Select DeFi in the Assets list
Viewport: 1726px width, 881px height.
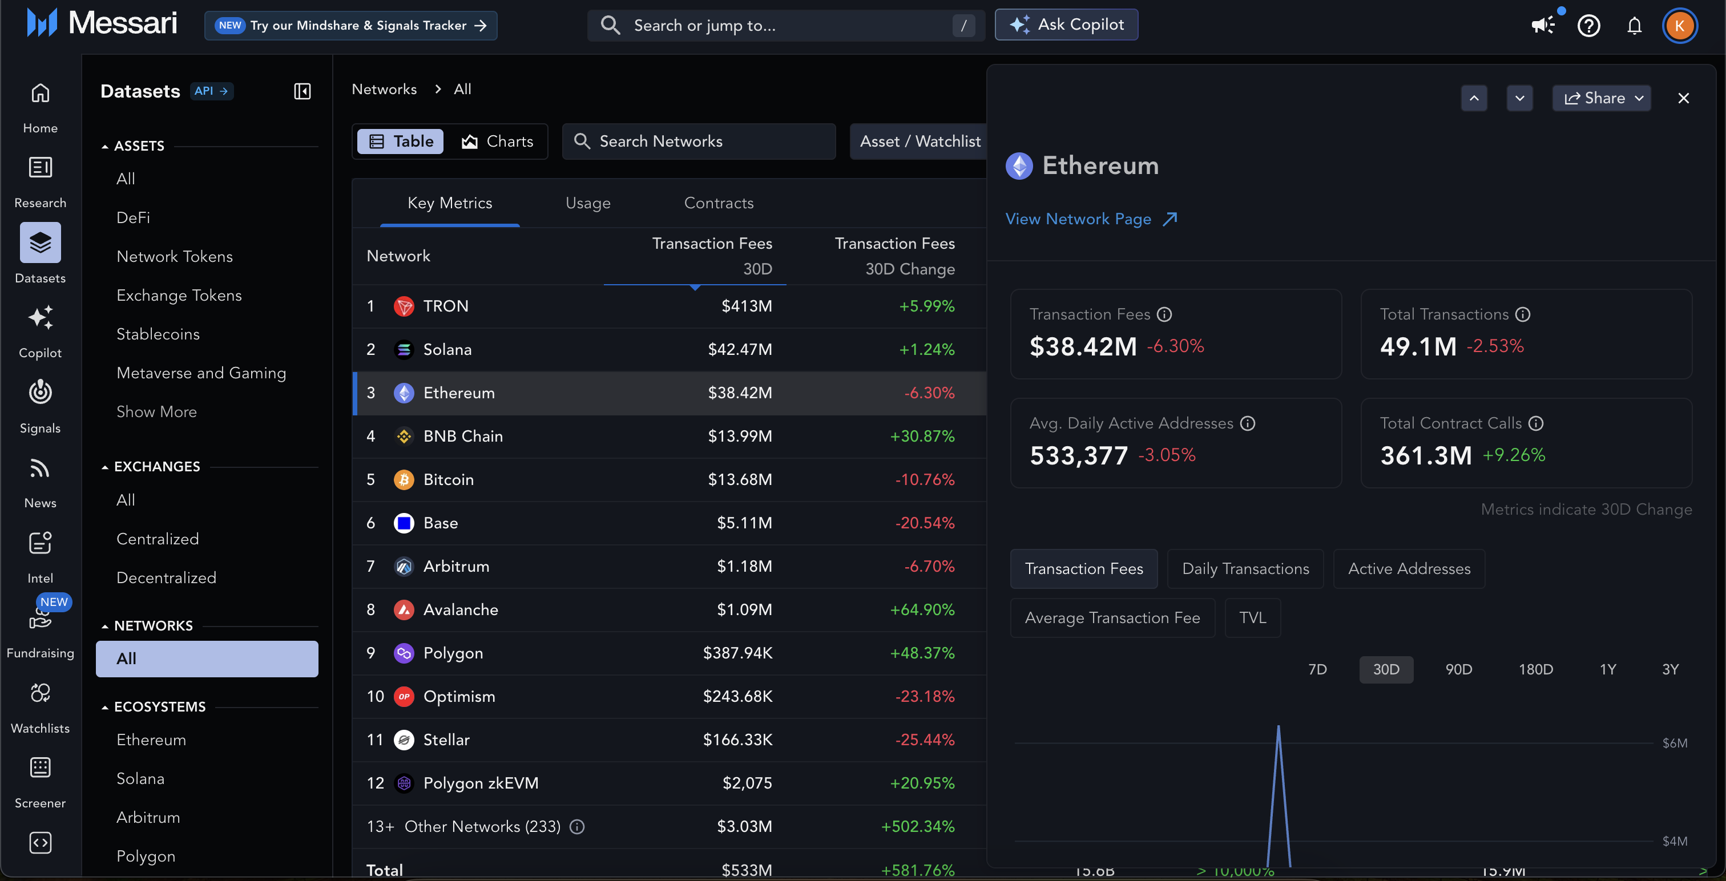pyautogui.click(x=134, y=218)
